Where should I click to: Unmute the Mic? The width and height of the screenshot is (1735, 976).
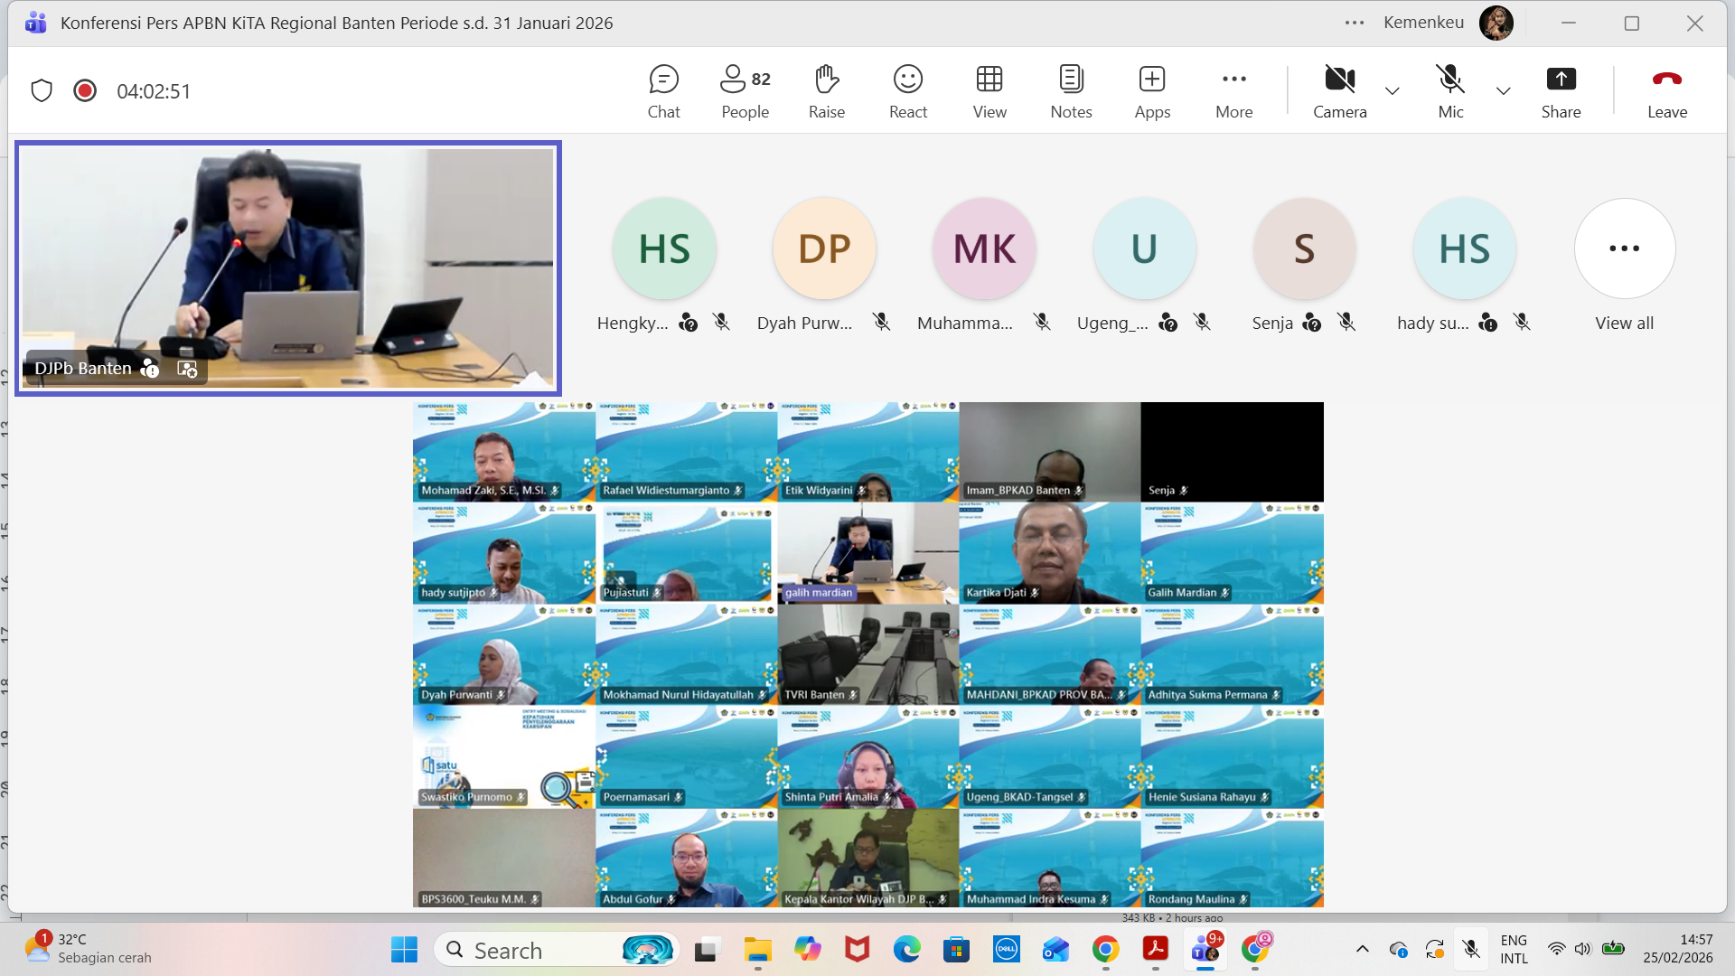1450,91
